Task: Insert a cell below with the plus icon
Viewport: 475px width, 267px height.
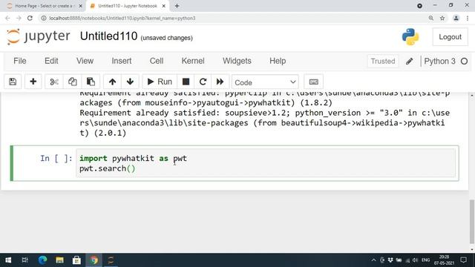Action: click(33, 82)
